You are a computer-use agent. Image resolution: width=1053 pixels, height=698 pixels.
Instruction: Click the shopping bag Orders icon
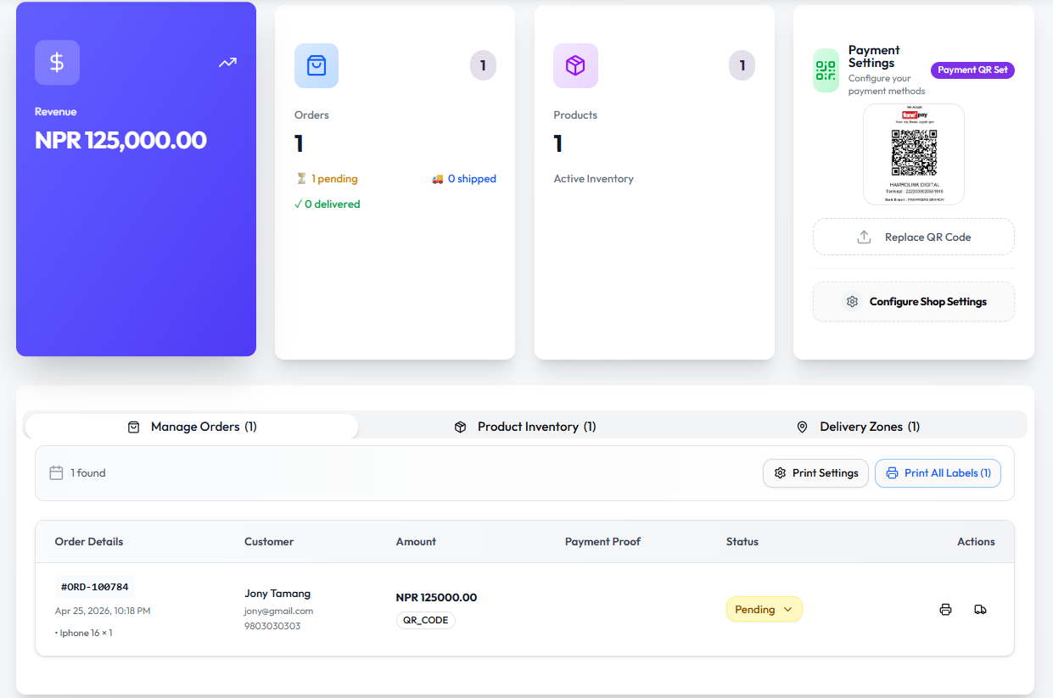coord(316,66)
